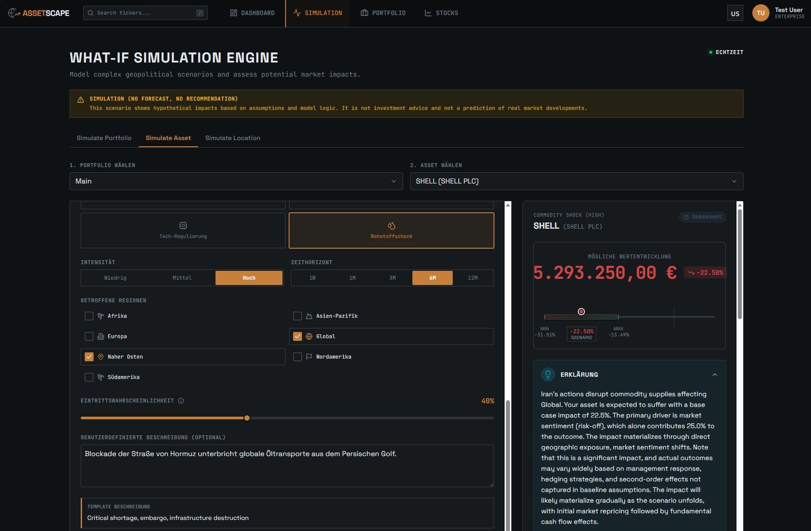Viewport: 811px width, 531px height.
Task: Click the Eintrittswahrscheinlichkeit info icon
Action: point(181,401)
